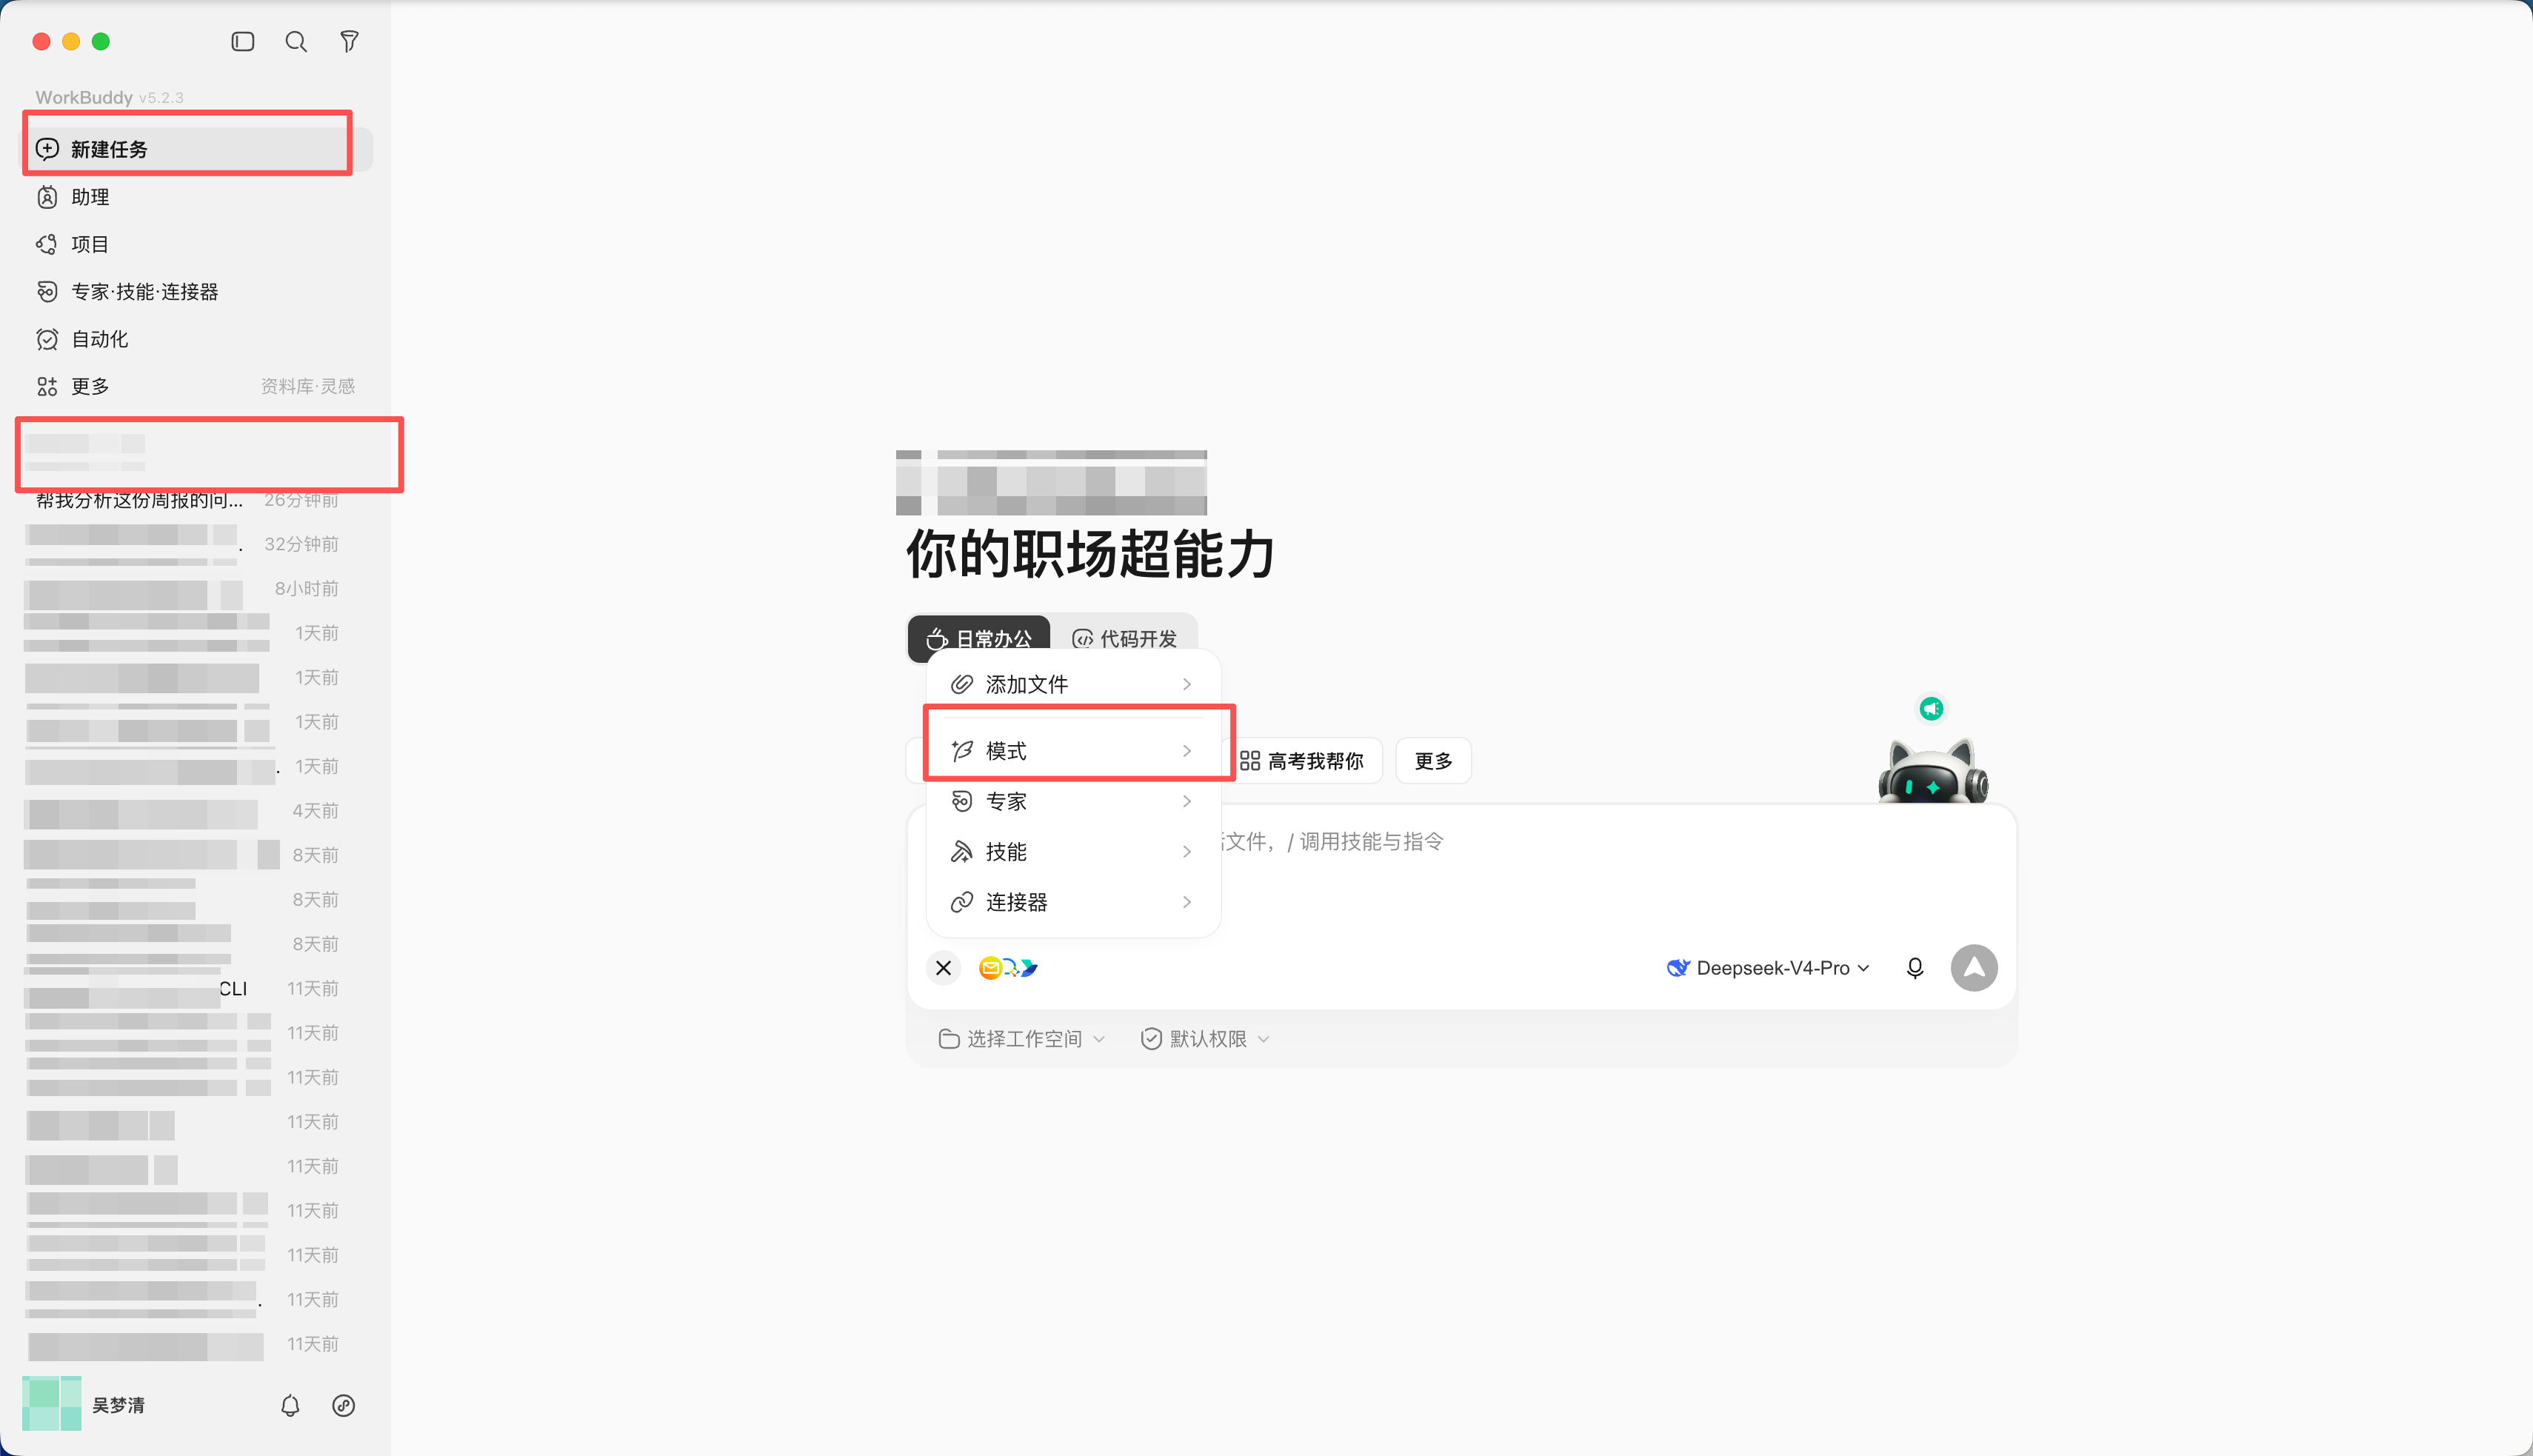The width and height of the screenshot is (2533, 1456).
Task: Open the 自动化 automation section
Action: click(198, 339)
